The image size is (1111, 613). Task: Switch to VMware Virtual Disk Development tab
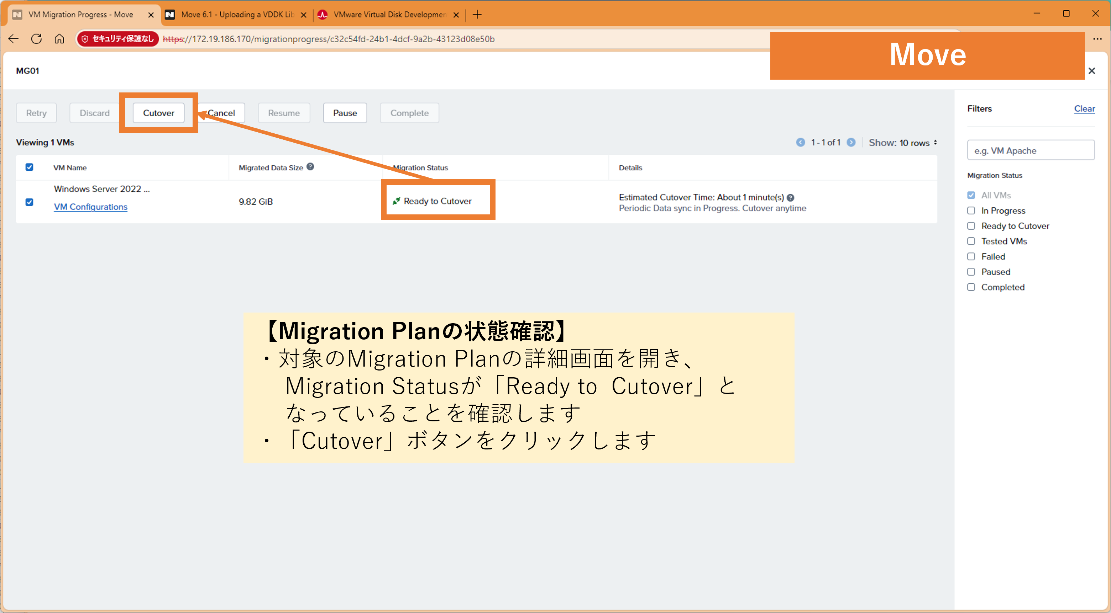coord(389,15)
